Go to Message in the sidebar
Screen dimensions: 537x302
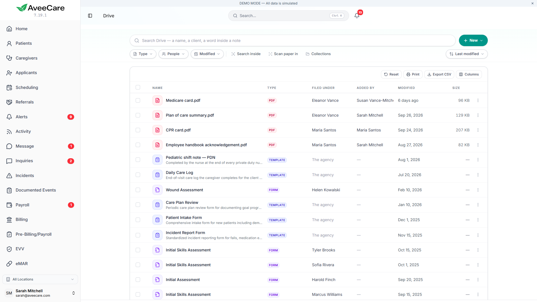pos(40,146)
